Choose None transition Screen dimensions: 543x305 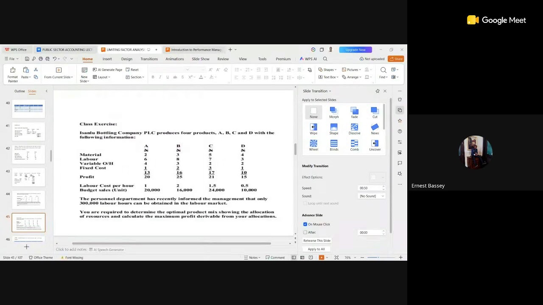[313, 113]
